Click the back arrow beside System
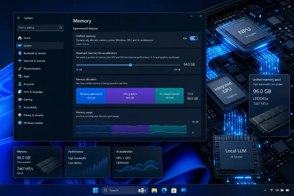The width and height of the screenshot is (294, 196). click(x=19, y=18)
